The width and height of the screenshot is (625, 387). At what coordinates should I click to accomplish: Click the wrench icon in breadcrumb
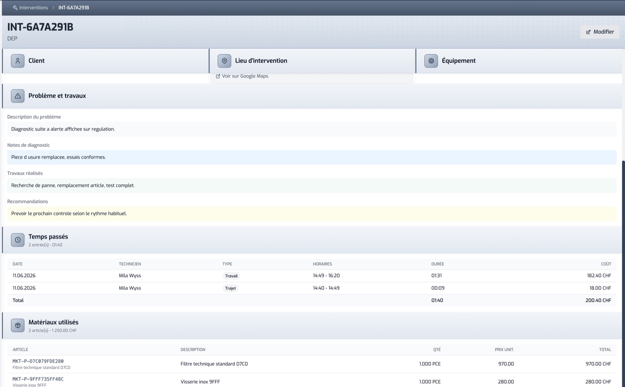click(x=15, y=8)
